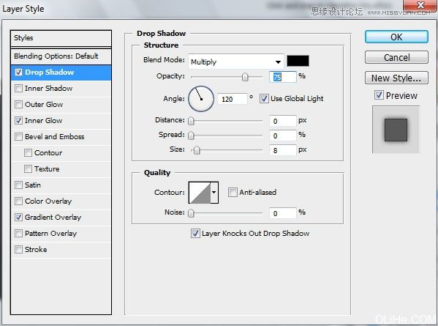Click the Distance value field
Screen dimensions: 438x326
pyautogui.click(x=283, y=121)
